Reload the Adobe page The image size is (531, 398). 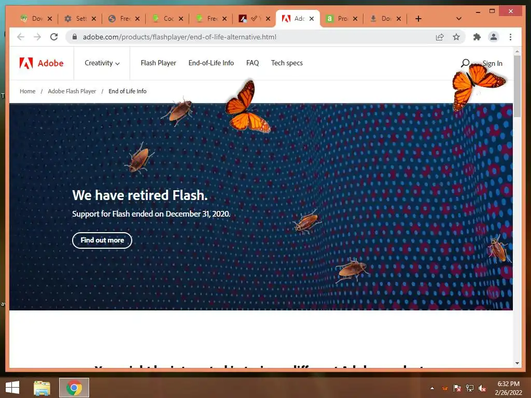click(54, 37)
